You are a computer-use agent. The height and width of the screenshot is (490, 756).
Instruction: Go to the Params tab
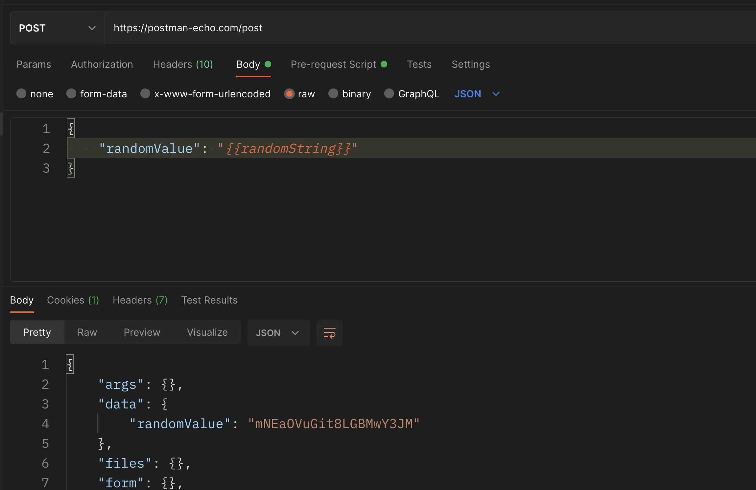[x=34, y=64]
